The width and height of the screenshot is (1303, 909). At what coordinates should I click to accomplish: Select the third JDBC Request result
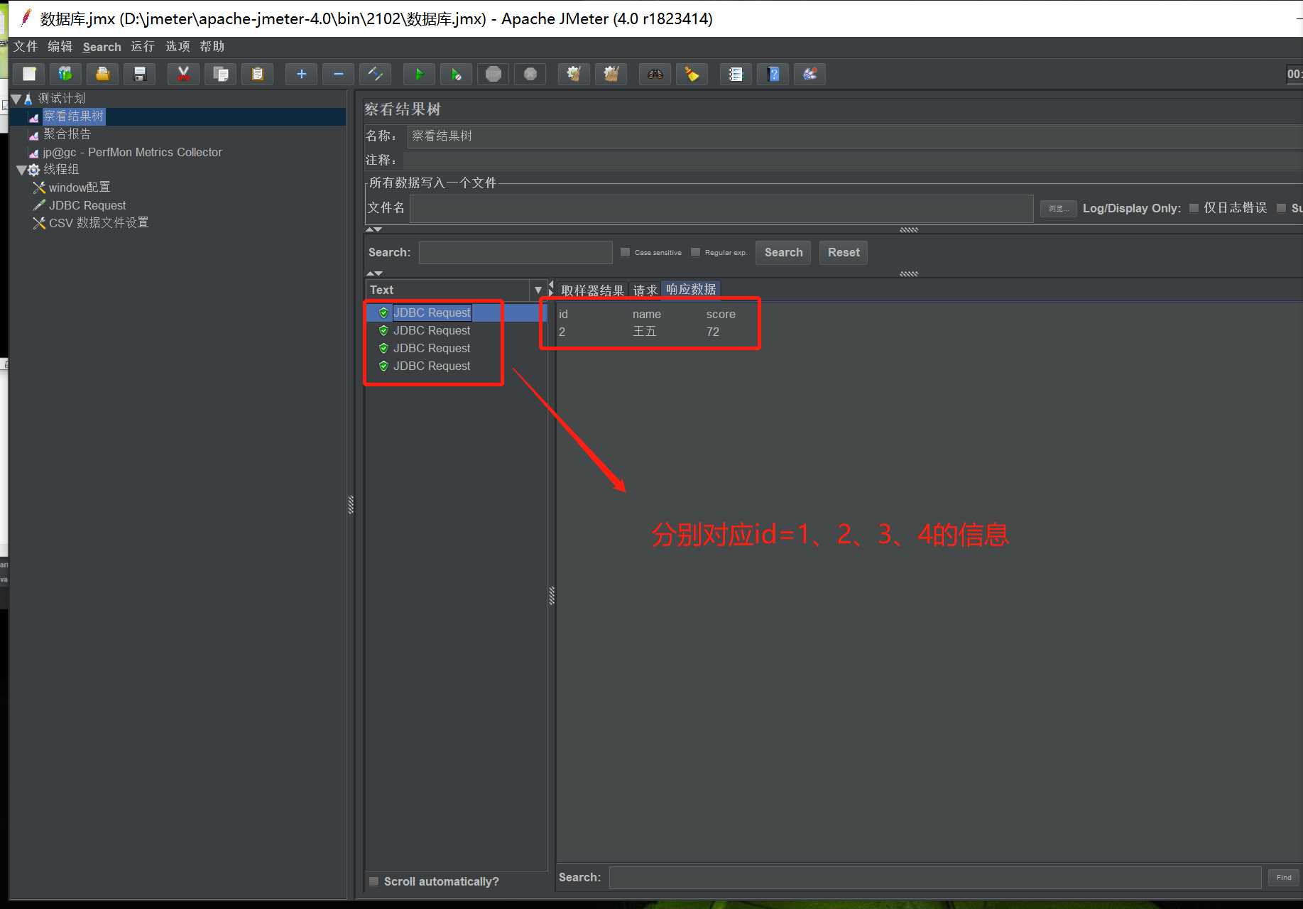pos(432,349)
